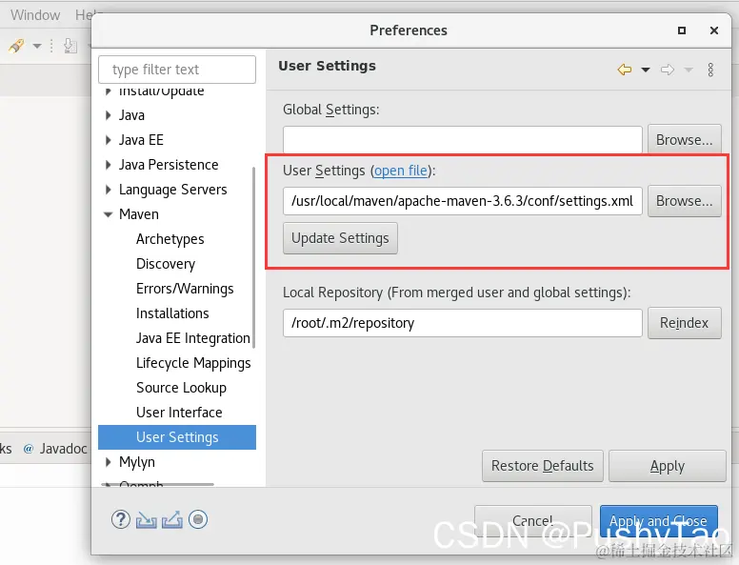Click the Apply button
The image size is (739, 565).
[668, 466]
